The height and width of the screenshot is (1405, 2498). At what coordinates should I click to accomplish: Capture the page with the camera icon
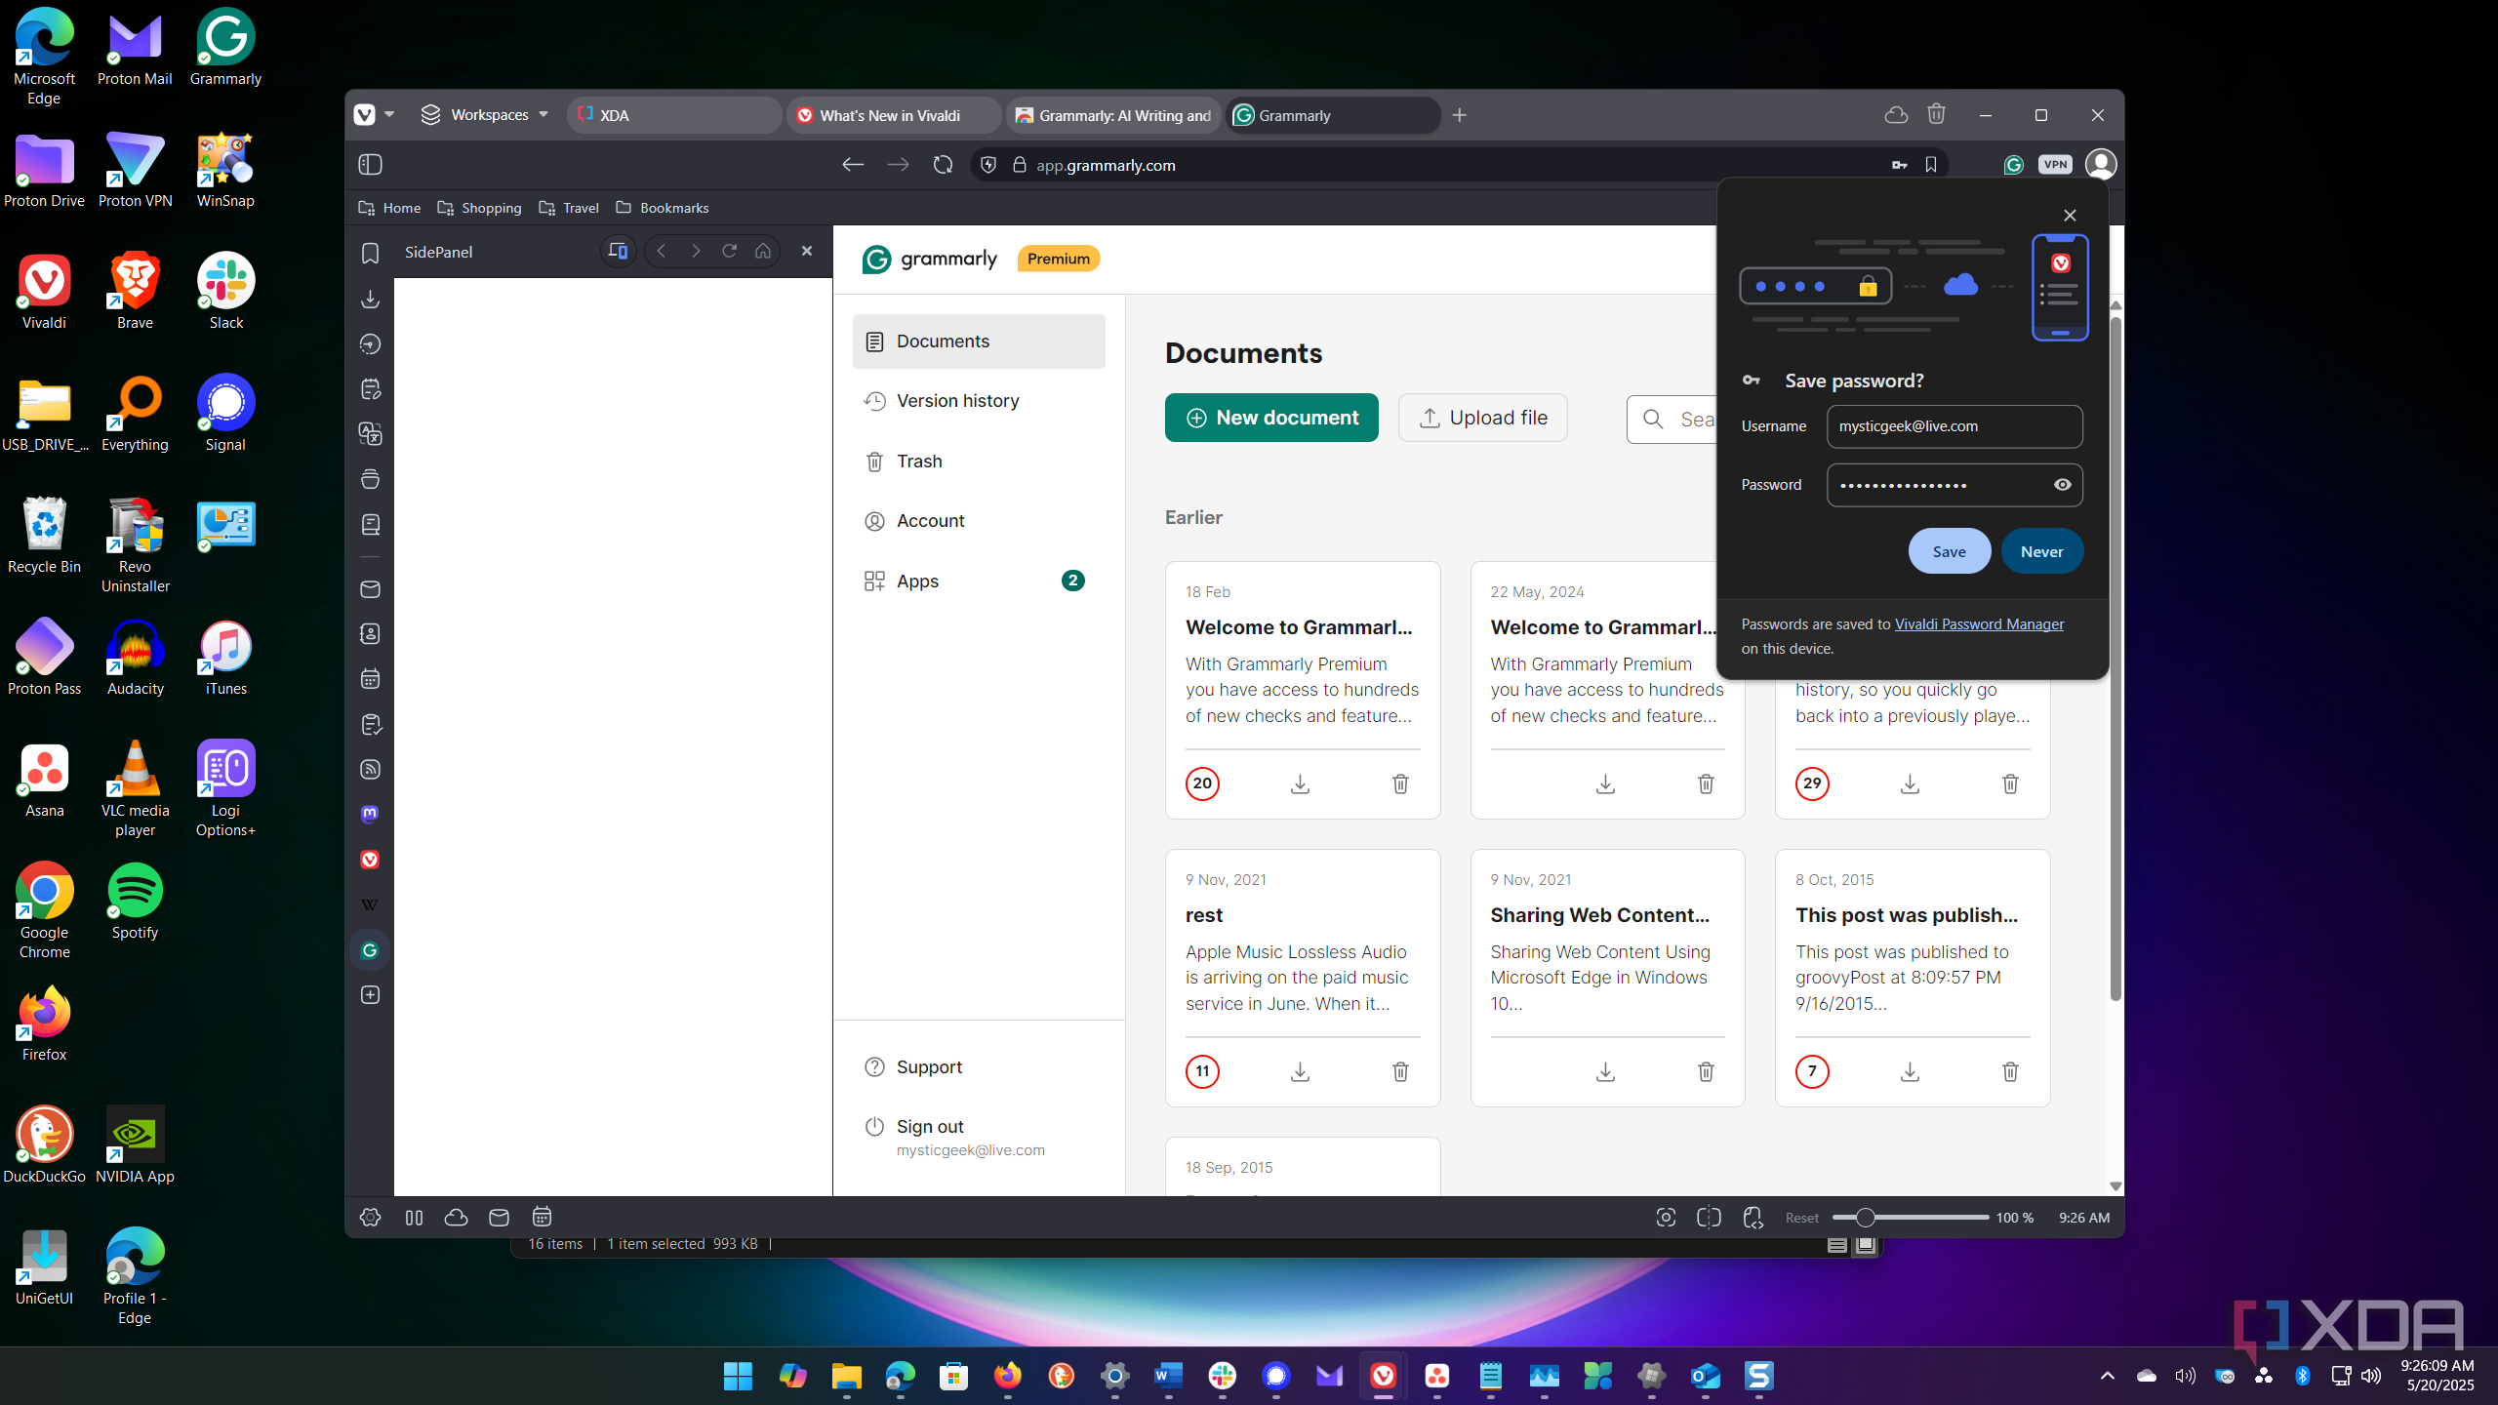click(1666, 1218)
